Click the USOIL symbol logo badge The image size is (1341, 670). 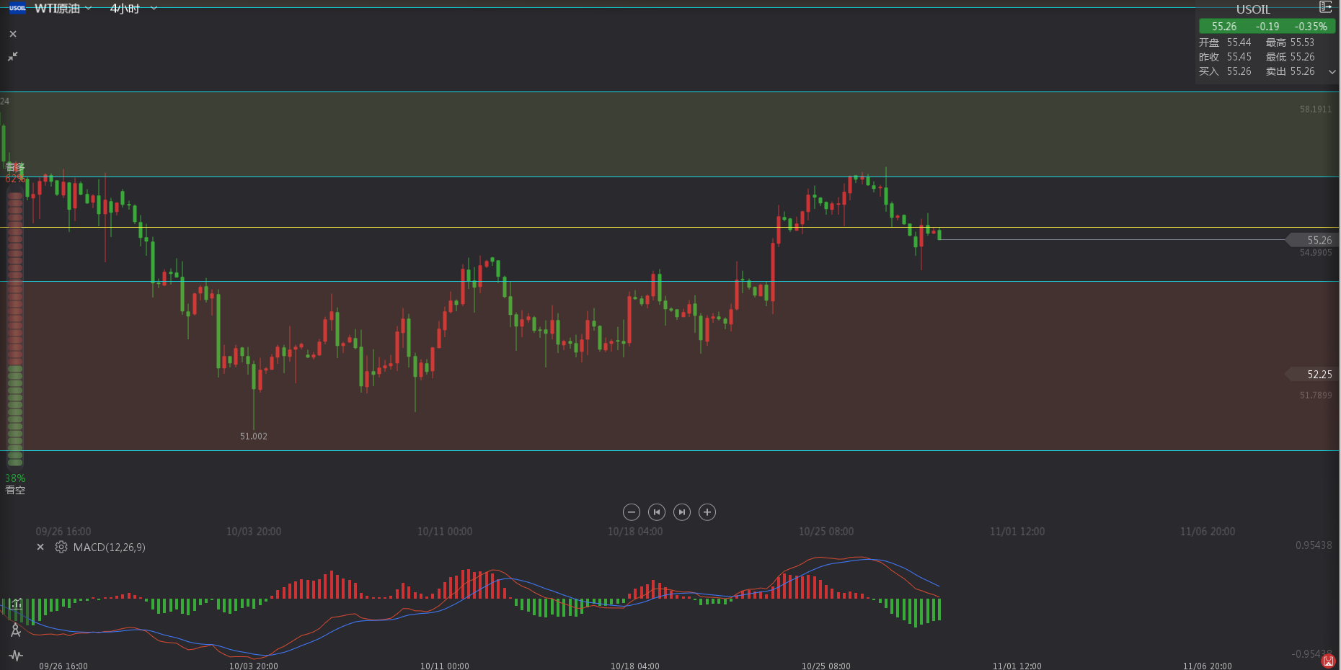pos(17,9)
